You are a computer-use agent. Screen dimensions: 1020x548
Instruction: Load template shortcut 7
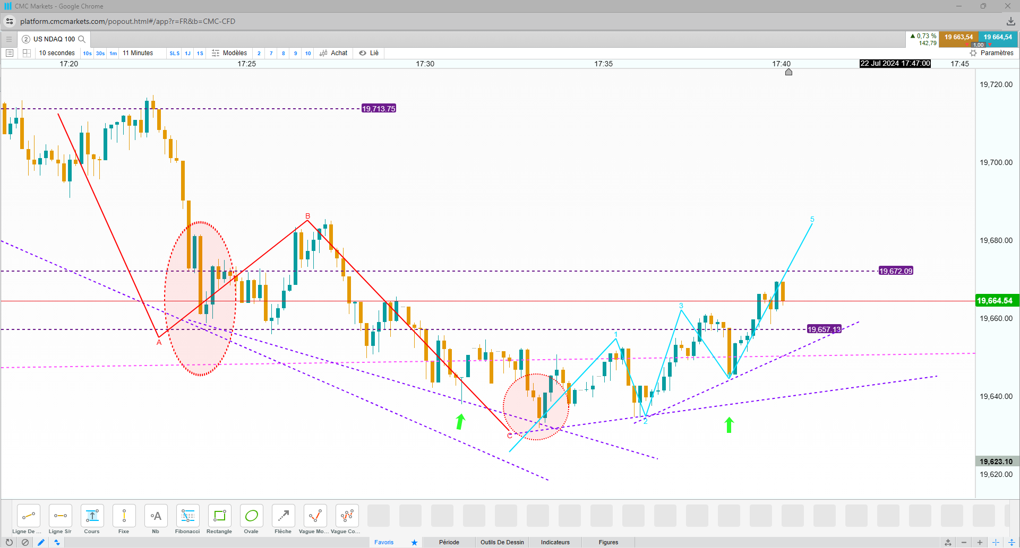tap(271, 53)
